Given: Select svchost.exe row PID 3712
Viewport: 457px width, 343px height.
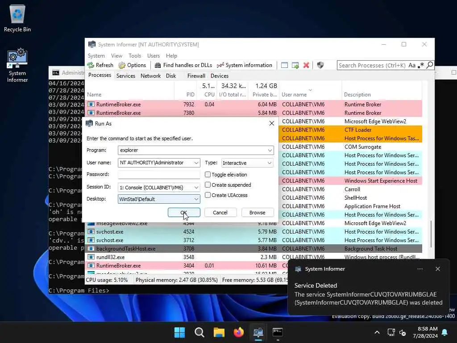Looking at the screenshot, I should [x=253, y=240].
